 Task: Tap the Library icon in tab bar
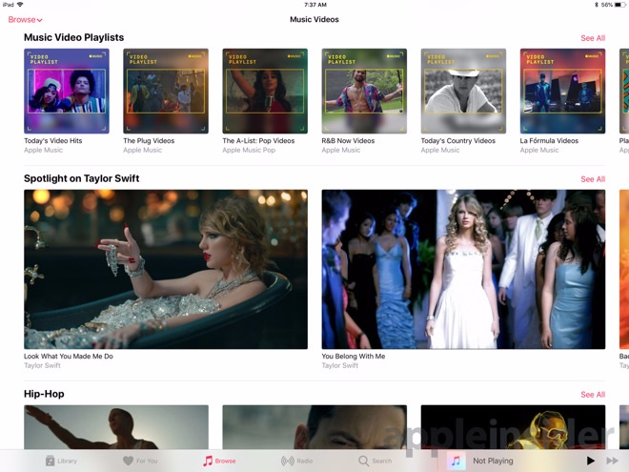pyautogui.click(x=51, y=461)
